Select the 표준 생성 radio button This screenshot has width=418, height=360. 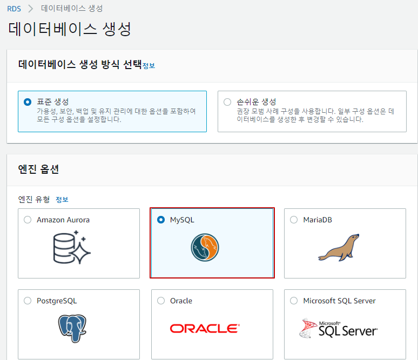coord(28,102)
